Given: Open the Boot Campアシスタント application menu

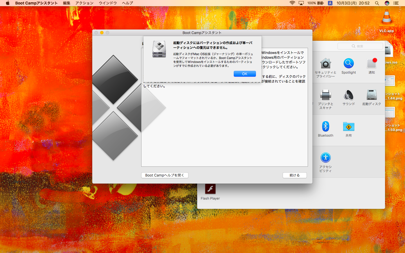Looking at the screenshot, I should point(36,3).
